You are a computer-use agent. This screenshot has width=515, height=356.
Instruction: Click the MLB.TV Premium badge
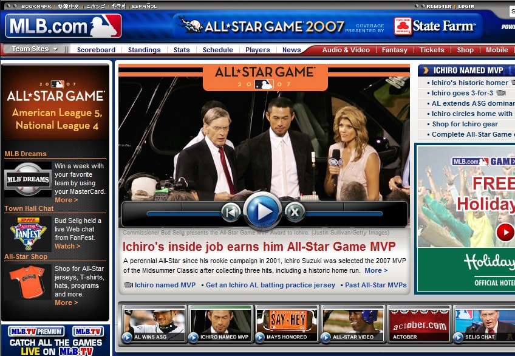[36, 331]
